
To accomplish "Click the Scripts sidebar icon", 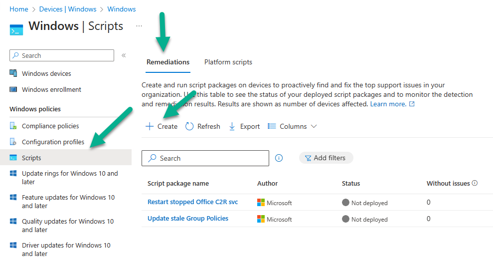I will (x=13, y=158).
